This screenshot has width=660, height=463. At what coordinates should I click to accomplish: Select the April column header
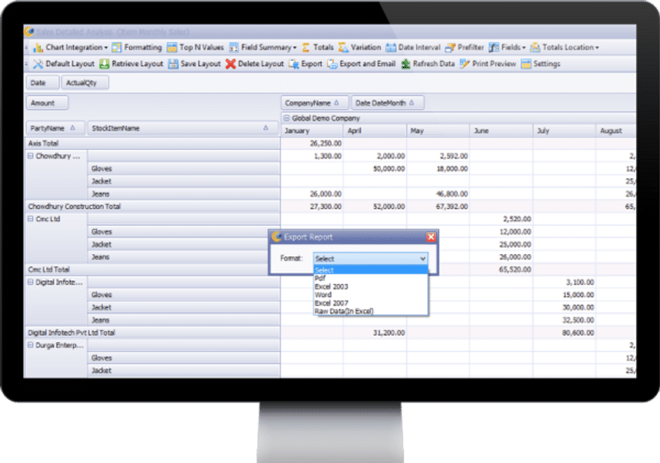pos(375,131)
